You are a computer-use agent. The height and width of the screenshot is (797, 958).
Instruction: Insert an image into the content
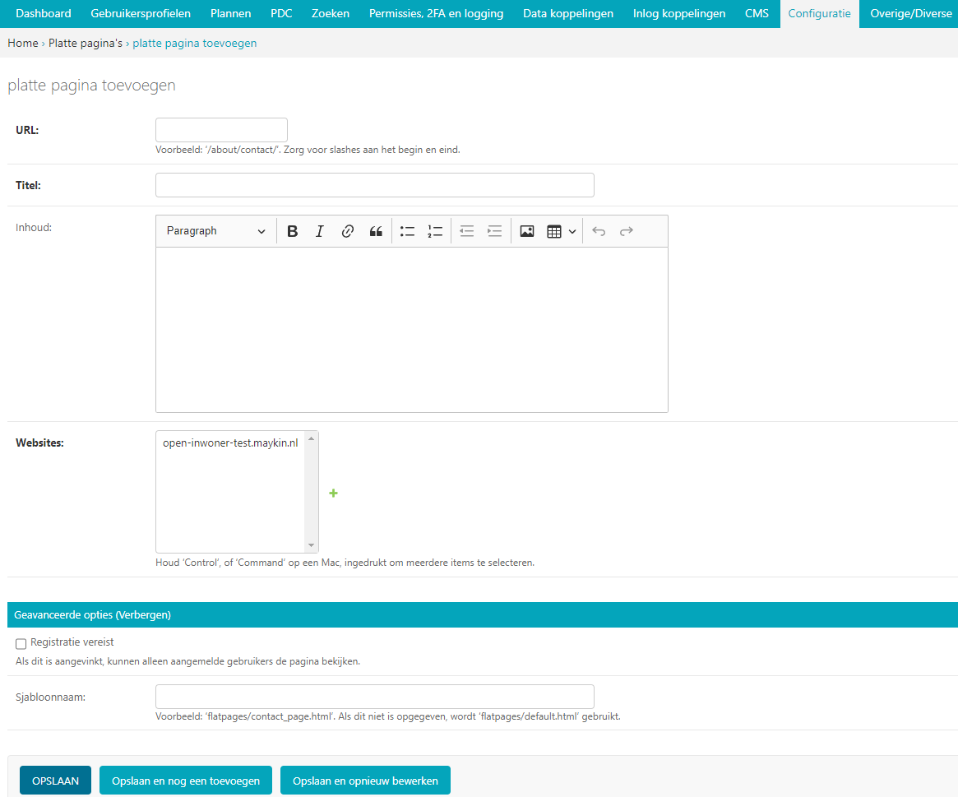(527, 232)
